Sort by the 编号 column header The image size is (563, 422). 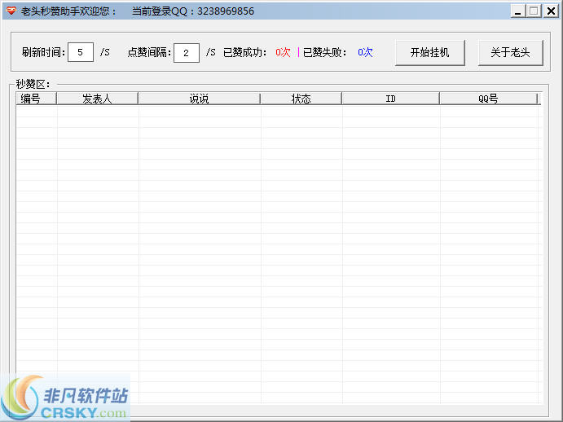(x=36, y=99)
